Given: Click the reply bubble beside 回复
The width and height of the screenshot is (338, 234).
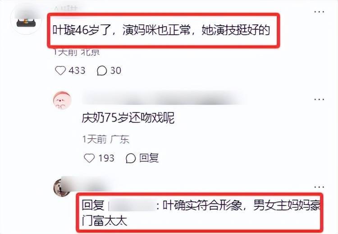Looking at the screenshot, I should pos(131,158).
